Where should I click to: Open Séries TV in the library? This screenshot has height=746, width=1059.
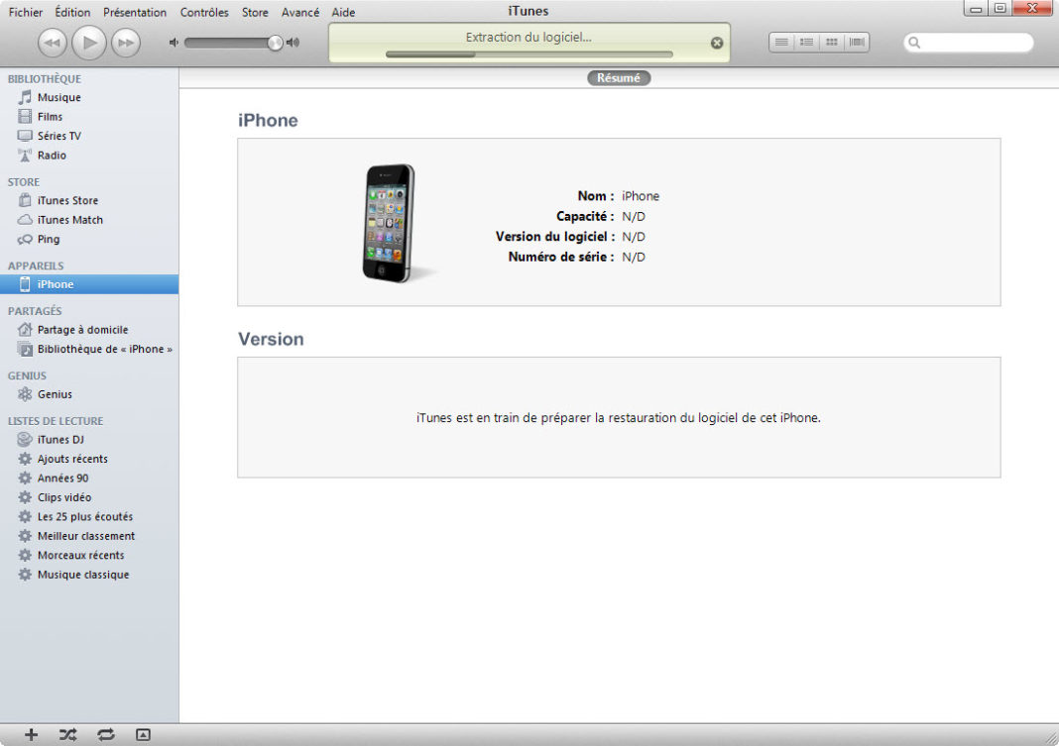coord(89,136)
